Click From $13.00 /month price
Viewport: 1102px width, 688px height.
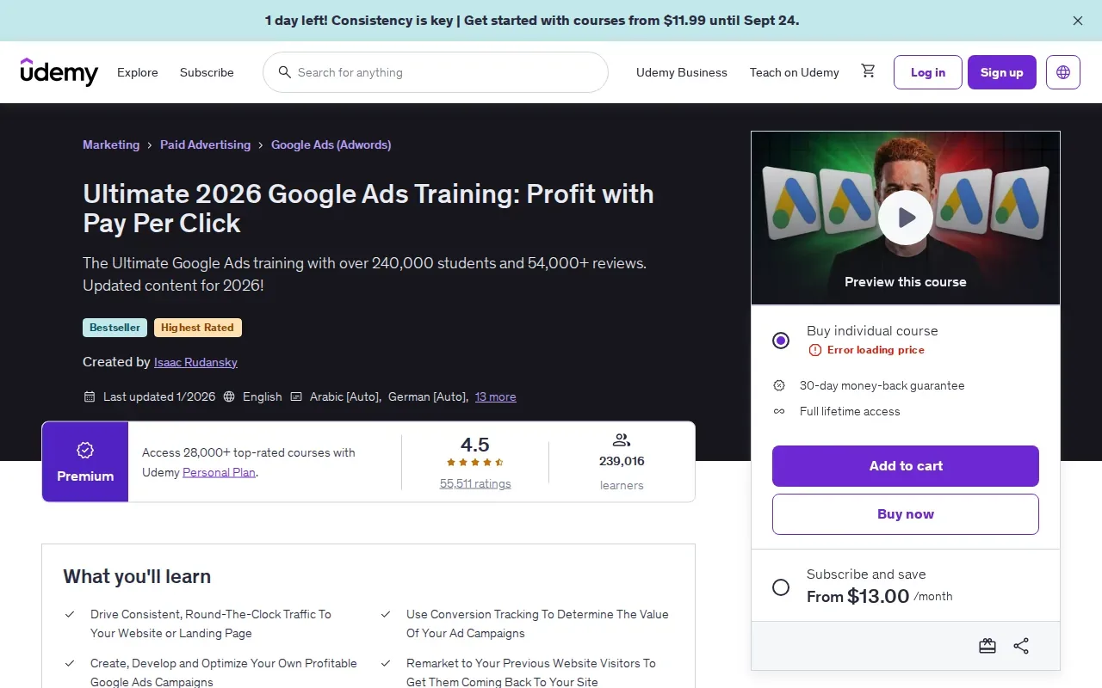click(x=879, y=596)
